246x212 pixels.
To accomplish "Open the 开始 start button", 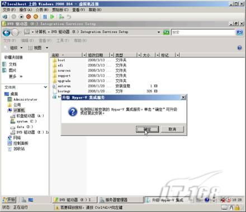I will pyautogui.click(x=10, y=200).
